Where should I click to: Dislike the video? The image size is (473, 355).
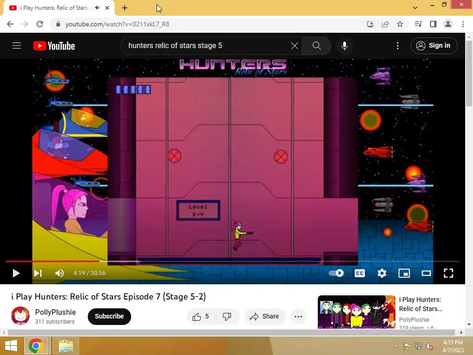(x=227, y=316)
